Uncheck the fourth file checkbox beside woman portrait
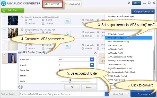The width and height of the screenshot is (157, 98). (x=4, y=54)
